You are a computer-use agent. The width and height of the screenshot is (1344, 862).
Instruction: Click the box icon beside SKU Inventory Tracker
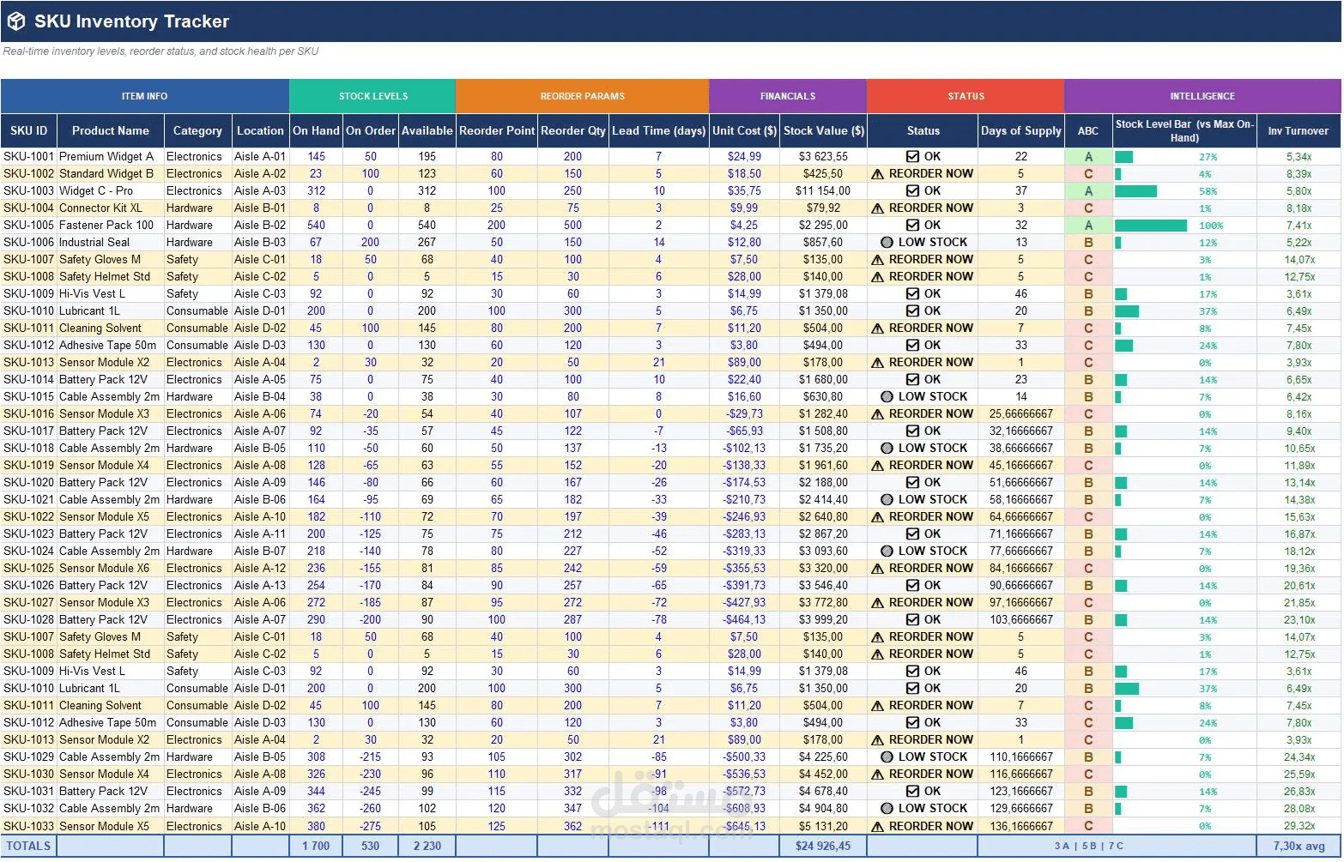pos(16,21)
